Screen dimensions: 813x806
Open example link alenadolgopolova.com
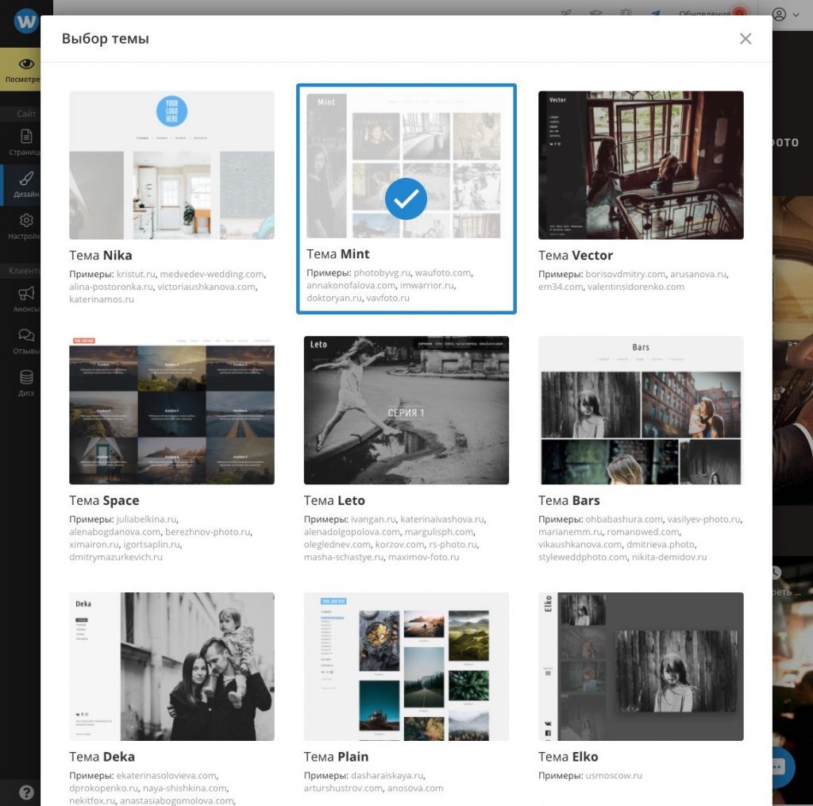352,531
